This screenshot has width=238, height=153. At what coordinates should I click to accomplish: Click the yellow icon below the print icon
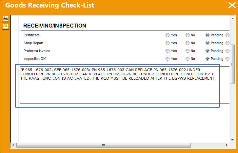point(6,26)
